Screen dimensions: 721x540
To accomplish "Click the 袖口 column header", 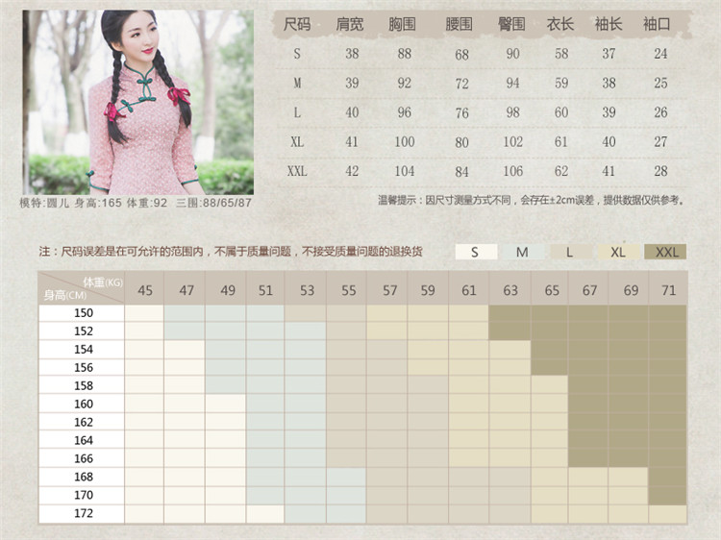I will (x=659, y=25).
